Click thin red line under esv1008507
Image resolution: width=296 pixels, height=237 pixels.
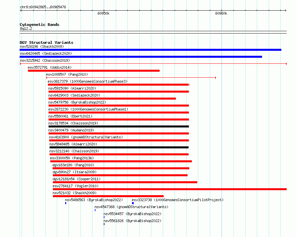pos(131,78)
